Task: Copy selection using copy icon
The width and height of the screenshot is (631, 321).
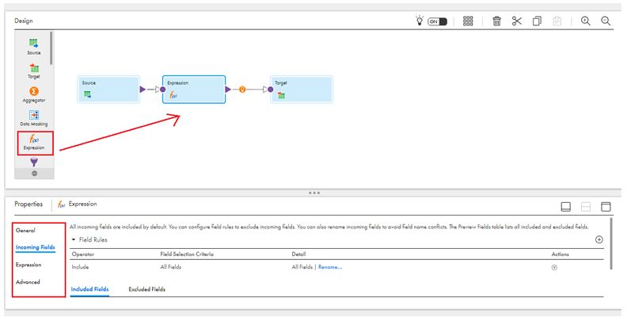Action: pos(537,21)
